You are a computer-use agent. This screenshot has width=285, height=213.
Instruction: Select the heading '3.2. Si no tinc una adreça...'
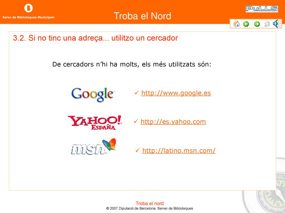point(61,38)
